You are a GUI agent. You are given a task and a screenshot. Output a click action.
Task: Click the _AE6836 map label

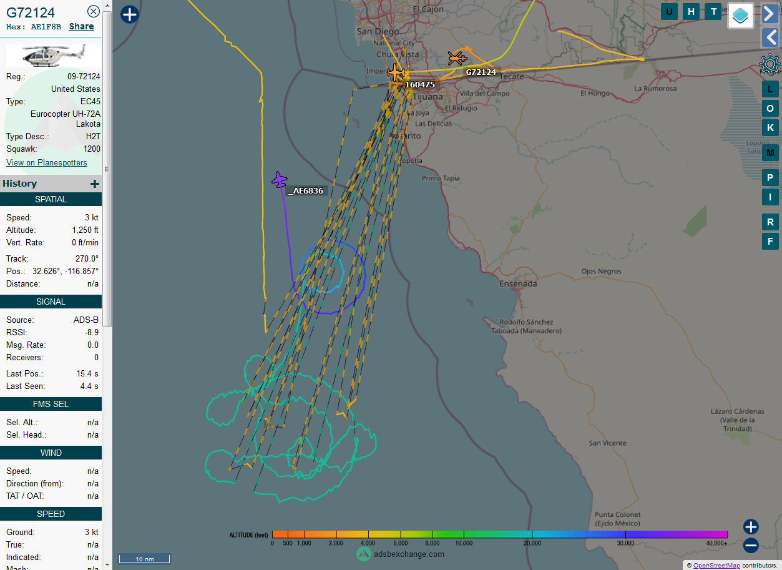point(306,191)
